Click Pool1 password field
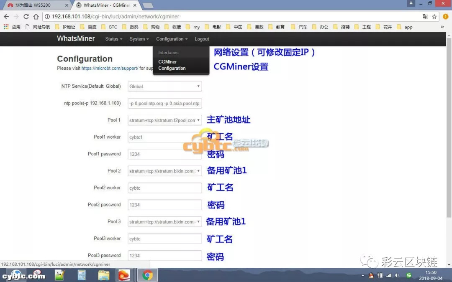Viewport: 452px width, 282px height. pyautogui.click(x=164, y=154)
